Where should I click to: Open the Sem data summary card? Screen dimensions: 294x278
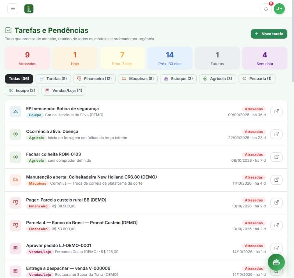click(265, 58)
